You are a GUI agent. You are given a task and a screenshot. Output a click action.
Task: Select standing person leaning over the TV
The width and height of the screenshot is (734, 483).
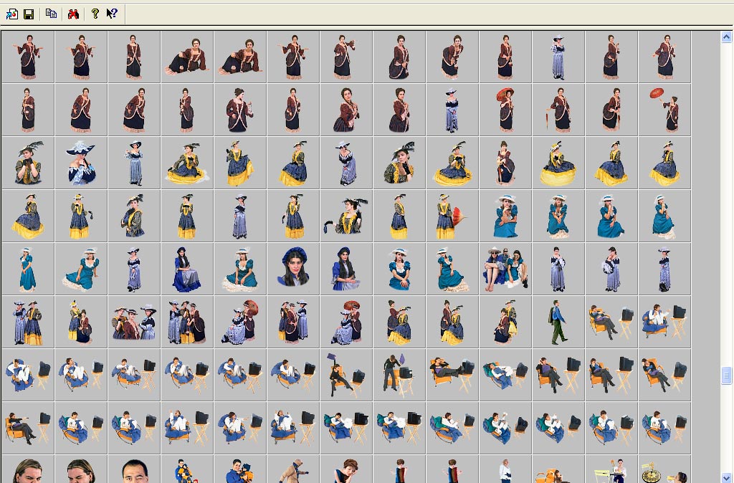tap(399, 374)
